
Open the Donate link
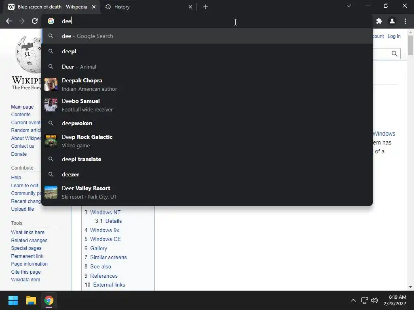click(x=19, y=154)
